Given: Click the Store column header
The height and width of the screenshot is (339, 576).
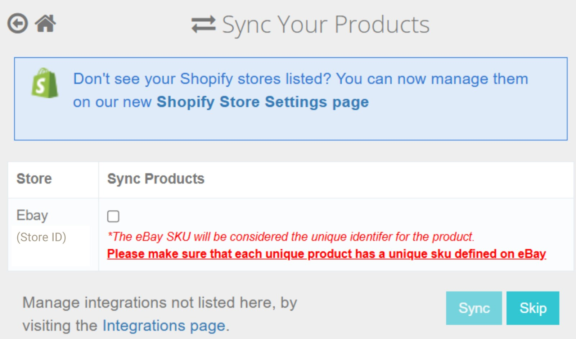Looking at the screenshot, I should (x=33, y=179).
